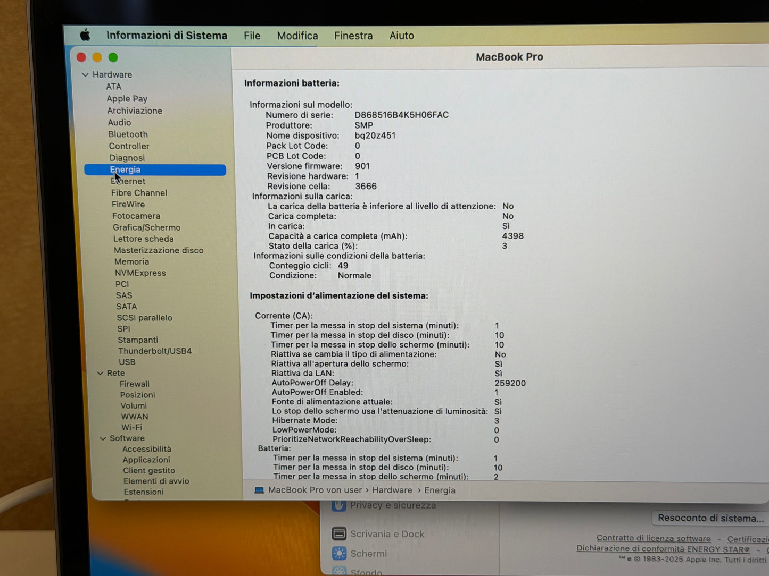Image resolution: width=769 pixels, height=576 pixels.
Task: Select Memoria in the sidebar
Action: (131, 261)
